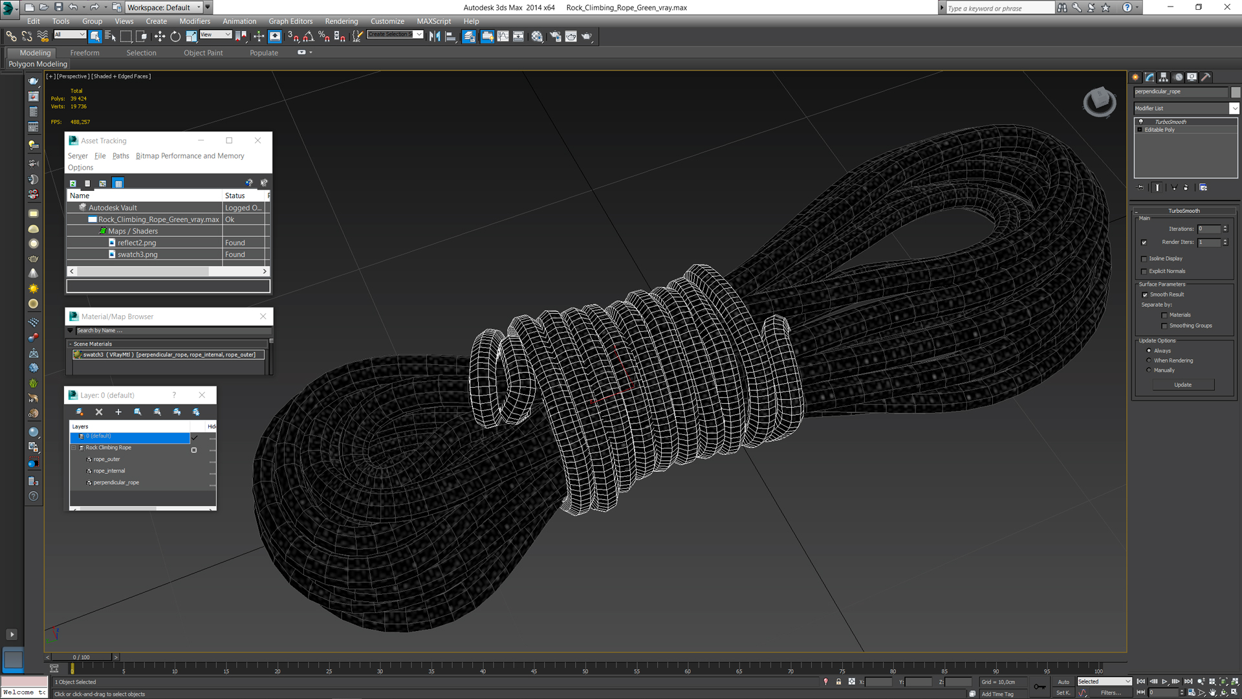Click the Update button in TurboSmooth
The width and height of the screenshot is (1242, 699).
pyautogui.click(x=1182, y=385)
